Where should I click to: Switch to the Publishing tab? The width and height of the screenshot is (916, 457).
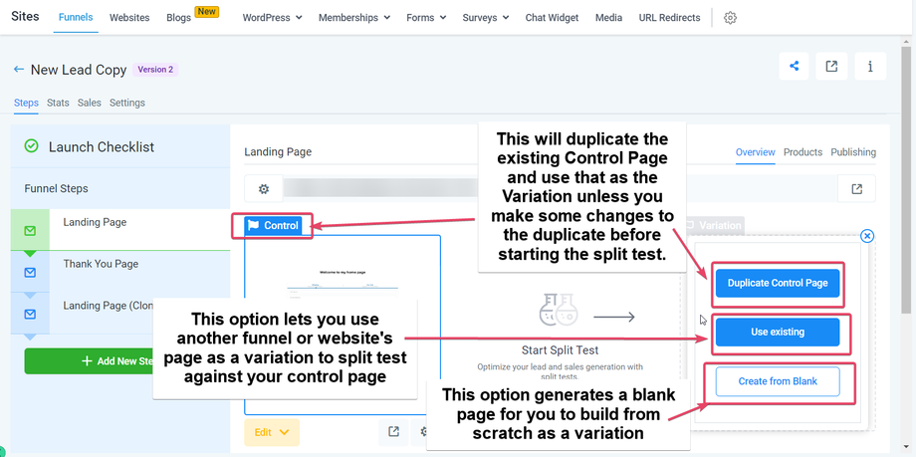pos(853,152)
